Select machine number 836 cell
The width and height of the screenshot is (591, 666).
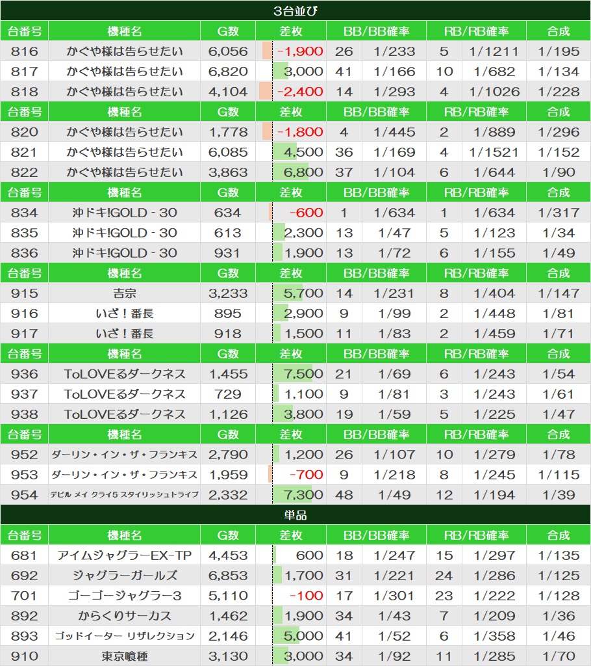click(25, 253)
